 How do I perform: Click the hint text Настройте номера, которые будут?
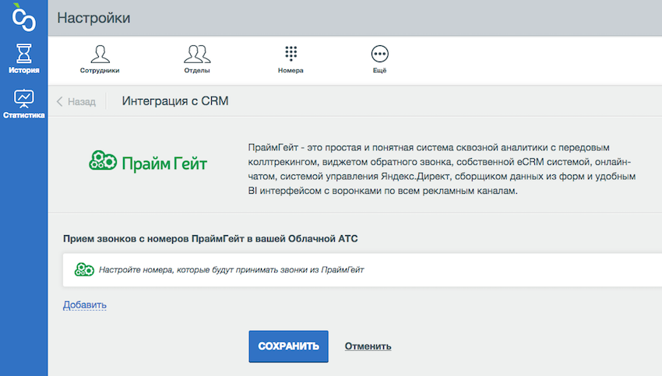pyautogui.click(x=231, y=269)
